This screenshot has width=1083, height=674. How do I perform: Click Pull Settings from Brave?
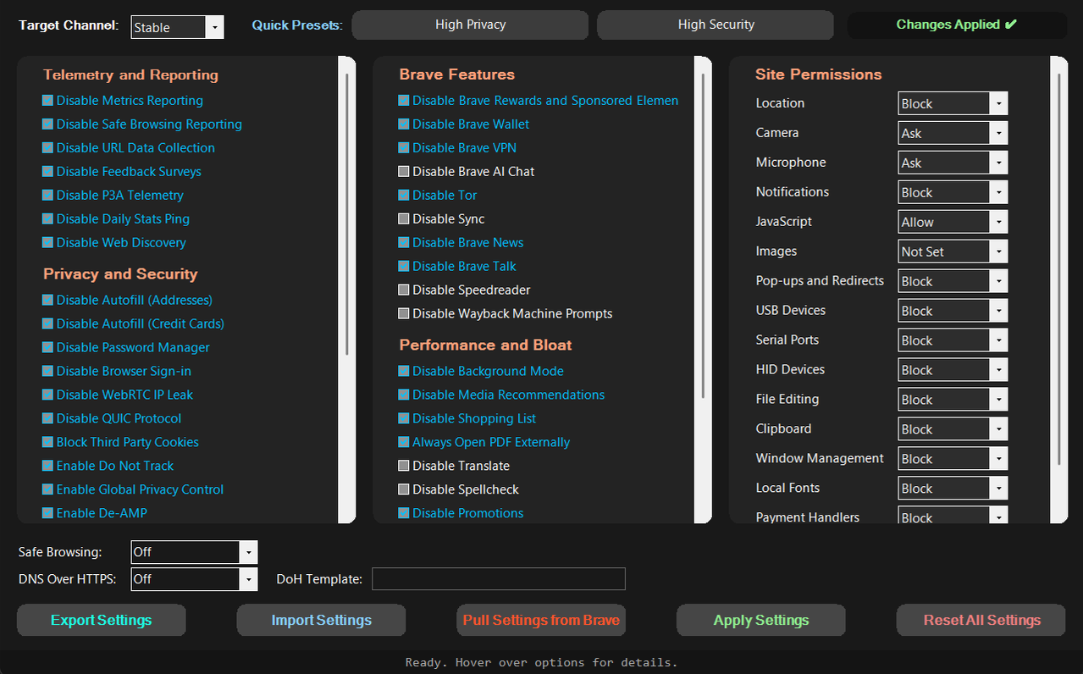coord(541,620)
